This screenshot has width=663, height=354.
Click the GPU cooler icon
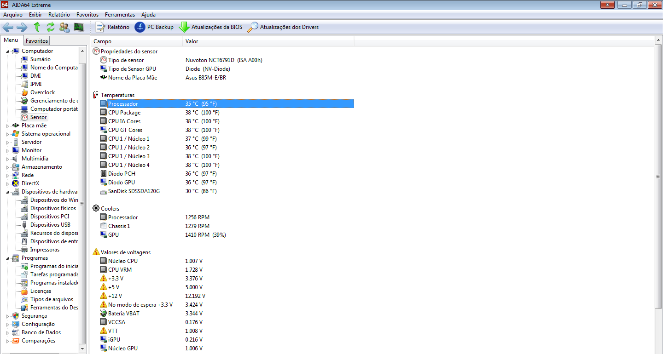(x=104, y=235)
